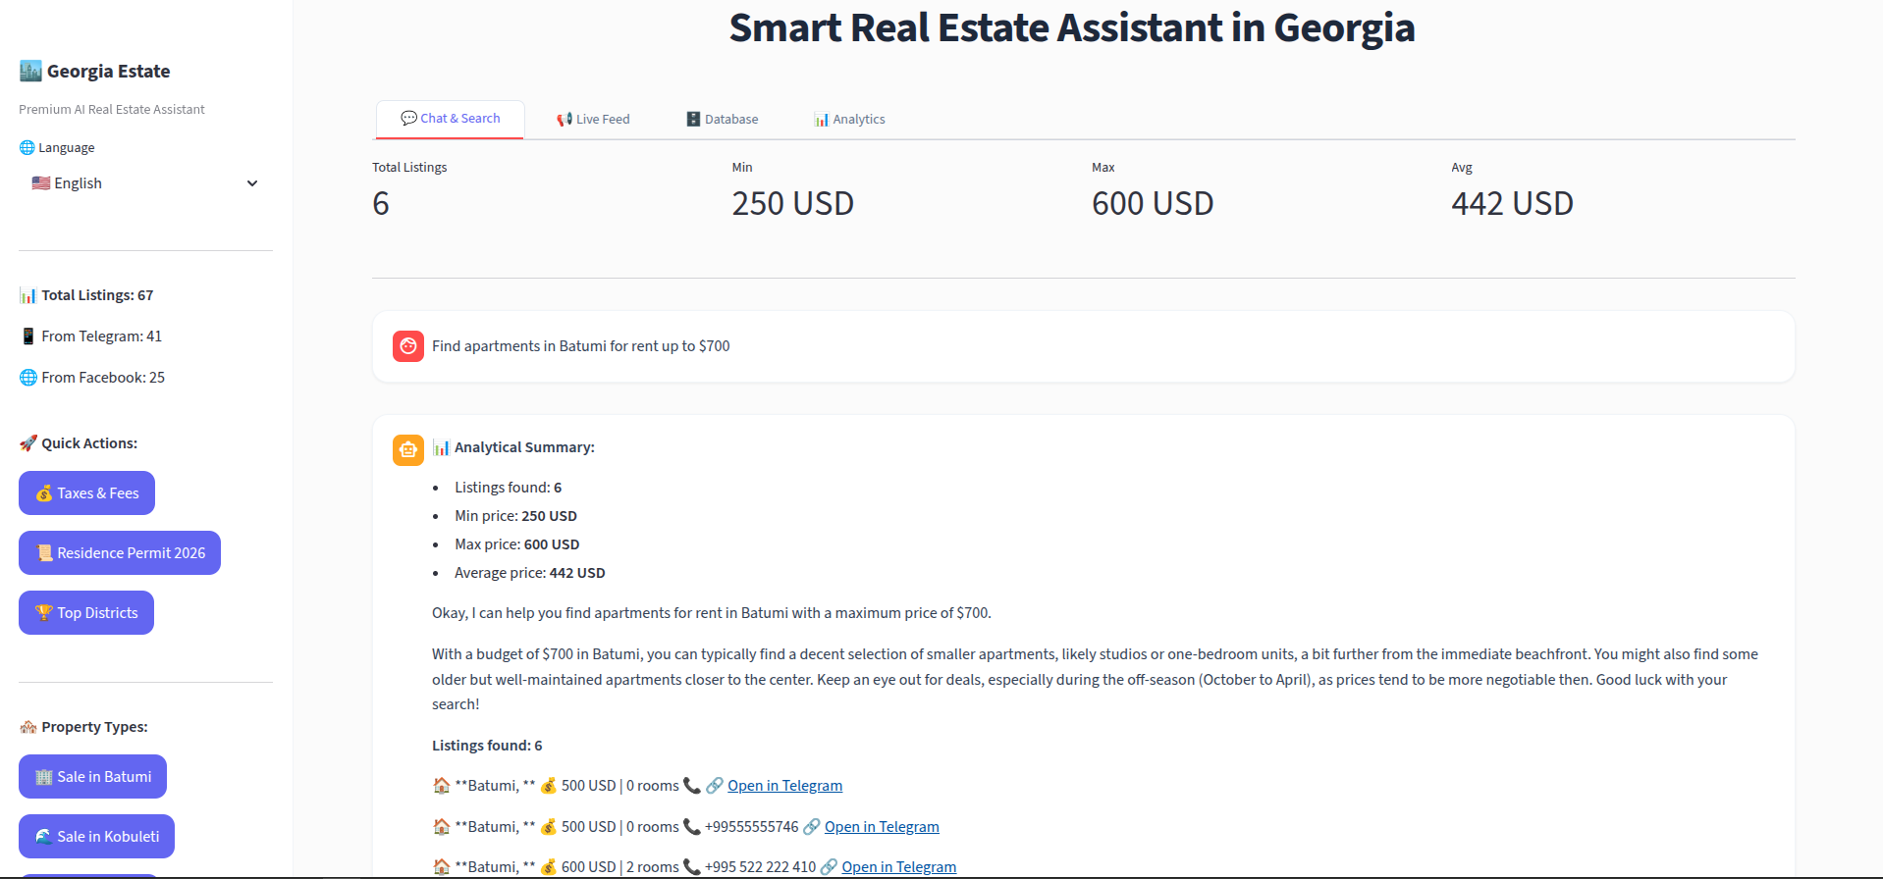Click the Avg metric value 442 USD
Viewport: 1883px width, 879px height.
click(1513, 204)
